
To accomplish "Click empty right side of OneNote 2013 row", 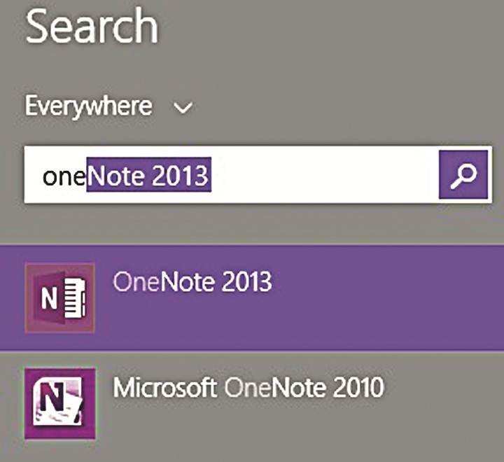I will pyautogui.click(x=392, y=297).
